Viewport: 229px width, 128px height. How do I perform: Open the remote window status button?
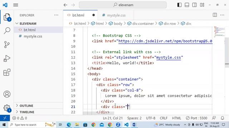click(5, 118)
